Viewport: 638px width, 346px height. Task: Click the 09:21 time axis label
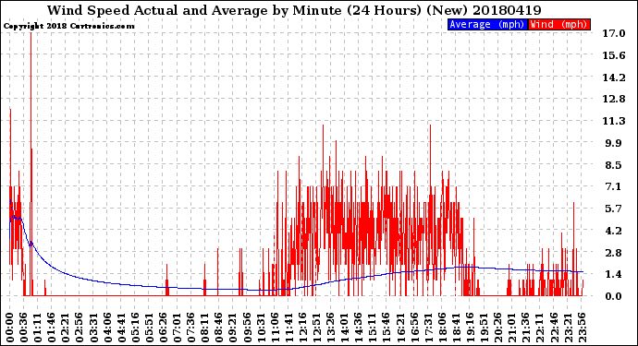[233, 328]
